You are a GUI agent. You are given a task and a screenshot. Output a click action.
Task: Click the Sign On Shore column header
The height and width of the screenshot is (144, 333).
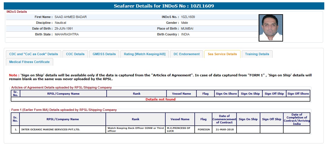point(226,93)
